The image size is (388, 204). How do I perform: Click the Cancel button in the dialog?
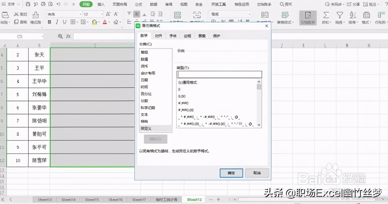(257, 173)
